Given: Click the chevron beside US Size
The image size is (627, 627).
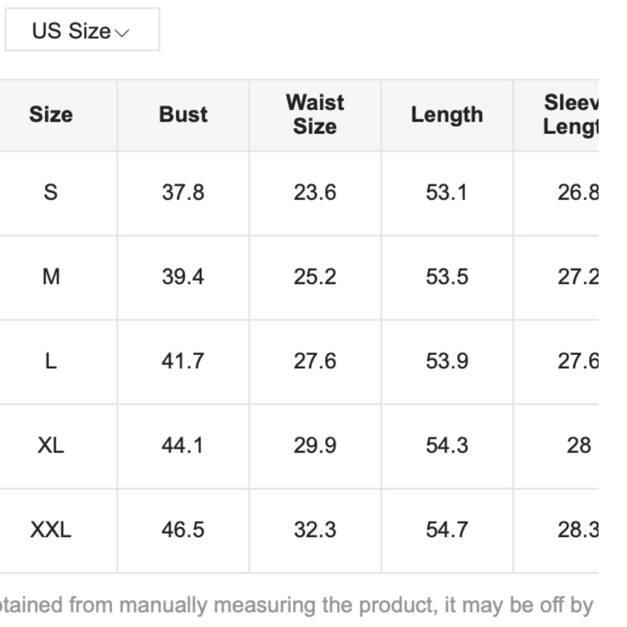Looking at the screenshot, I should (123, 33).
